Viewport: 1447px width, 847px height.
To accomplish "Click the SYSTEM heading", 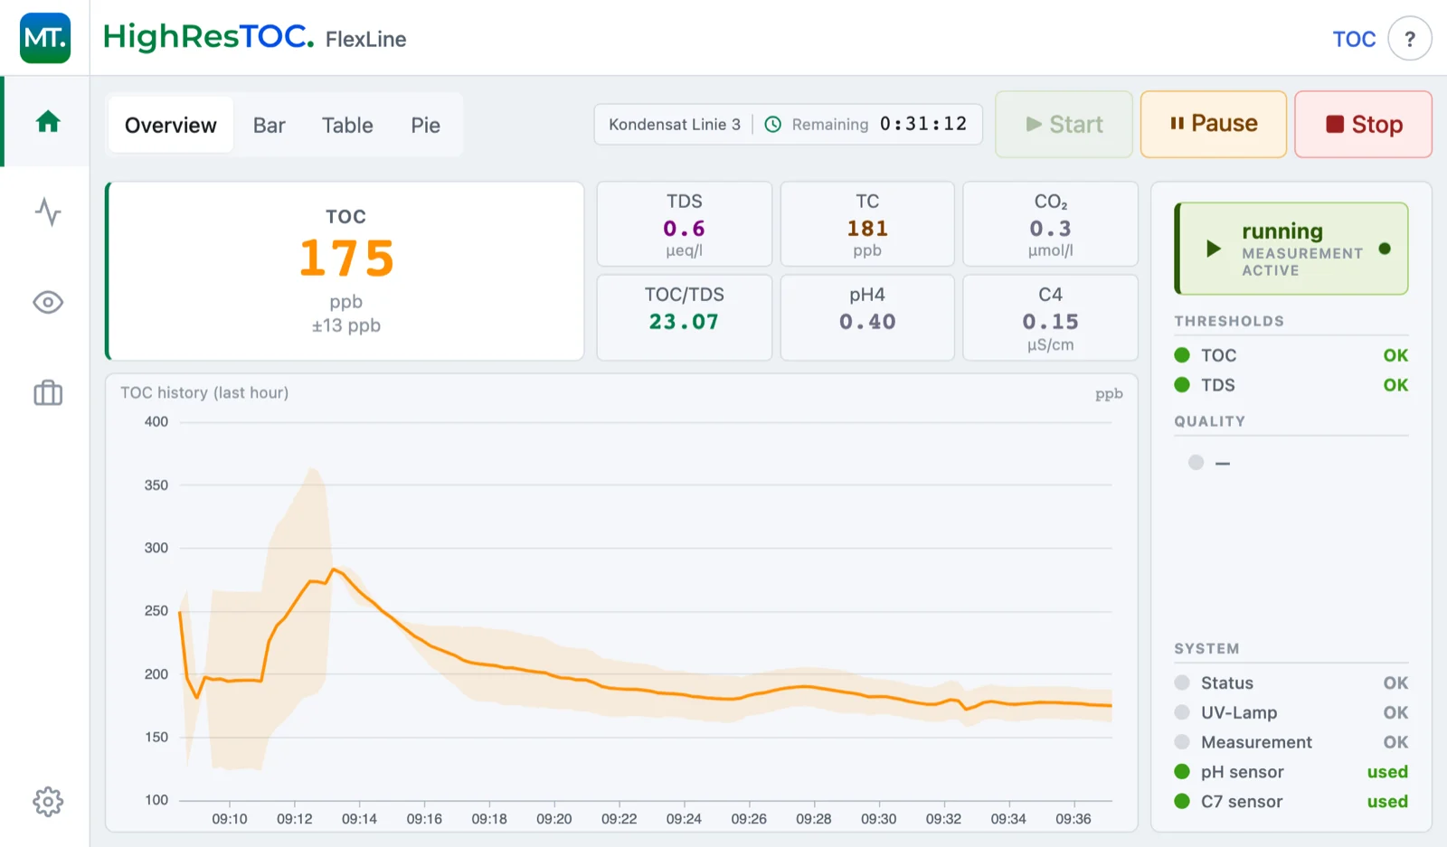I will [x=1206, y=648].
